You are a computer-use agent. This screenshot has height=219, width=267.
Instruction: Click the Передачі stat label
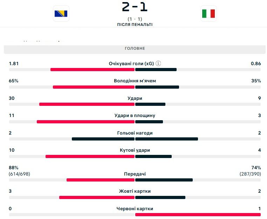(135, 174)
